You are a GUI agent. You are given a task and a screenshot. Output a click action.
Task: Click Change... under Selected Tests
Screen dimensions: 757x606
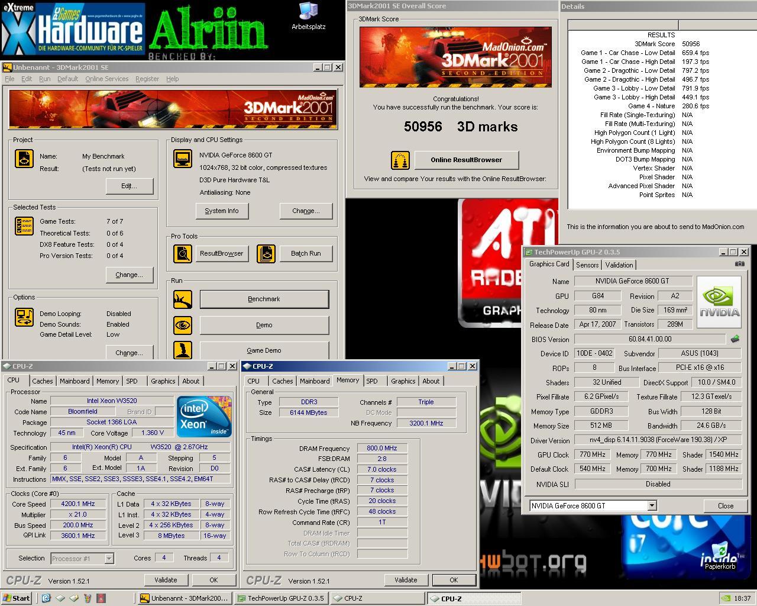[x=130, y=275]
